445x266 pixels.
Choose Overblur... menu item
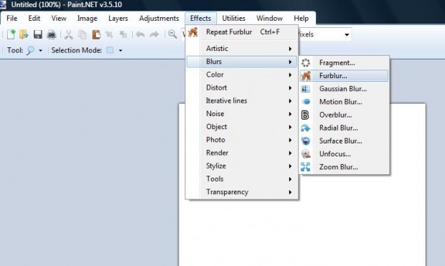click(x=344, y=115)
